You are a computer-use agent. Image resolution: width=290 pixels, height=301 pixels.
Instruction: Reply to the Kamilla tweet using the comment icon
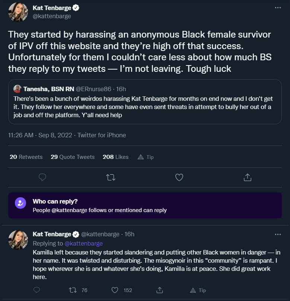point(37,290)
